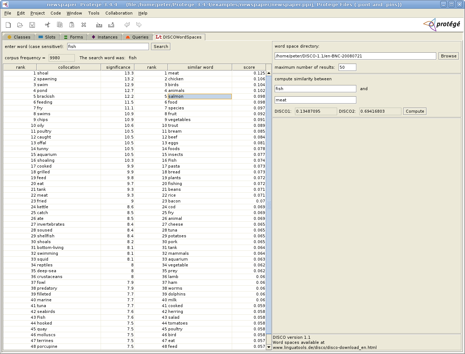The image size is (465, 354).
Task: Click the DISCO2 result field
Action: (x=380, y=111)
